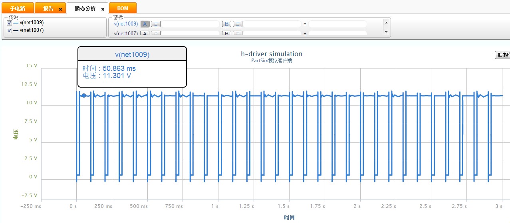Image resolution: width=510 pixels, height=223 pixels.
Task: Activate cursor A for v(net1007)
Action: [145, 33]
